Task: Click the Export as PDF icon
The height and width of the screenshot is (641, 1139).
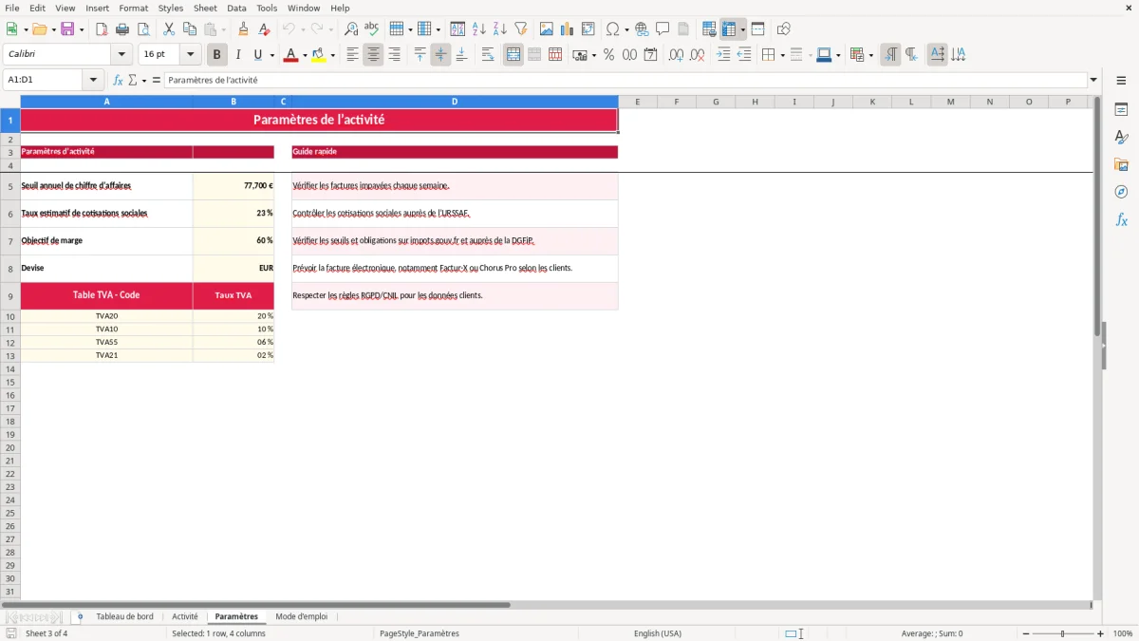Action: coord(102,29)
